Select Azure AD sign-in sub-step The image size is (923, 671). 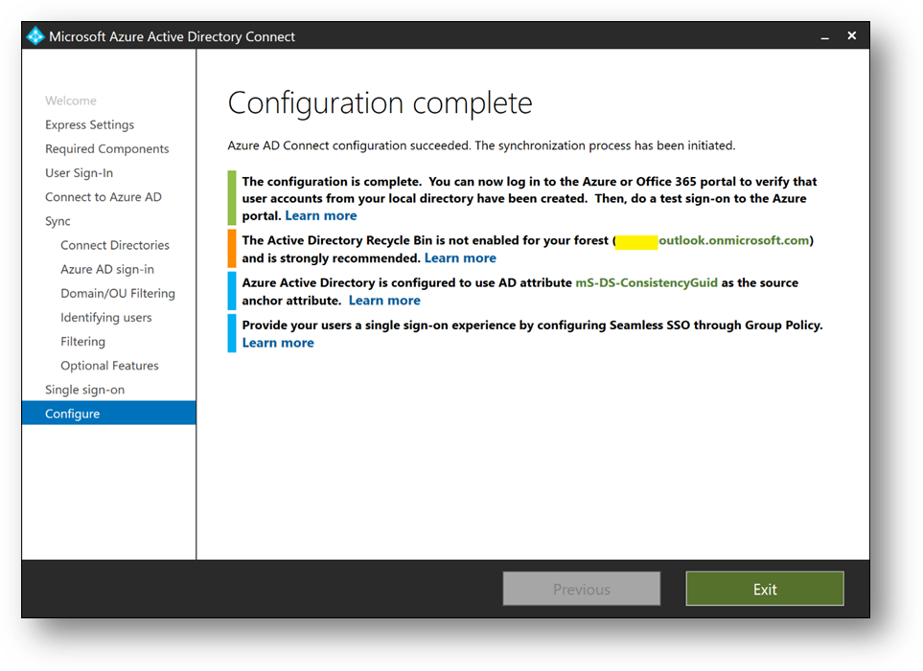click(x=107, y=269)
